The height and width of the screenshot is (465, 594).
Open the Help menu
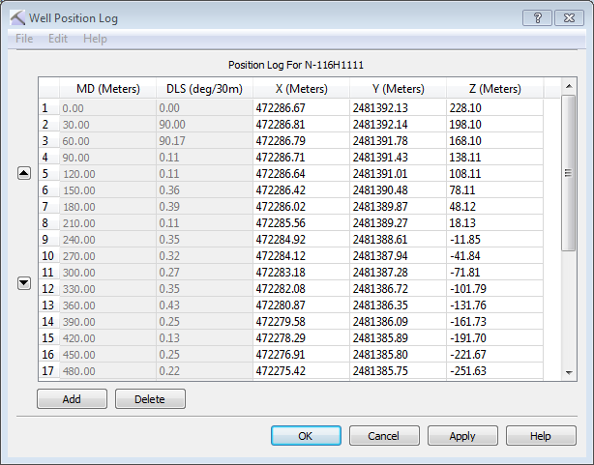(x=95, y=39)
